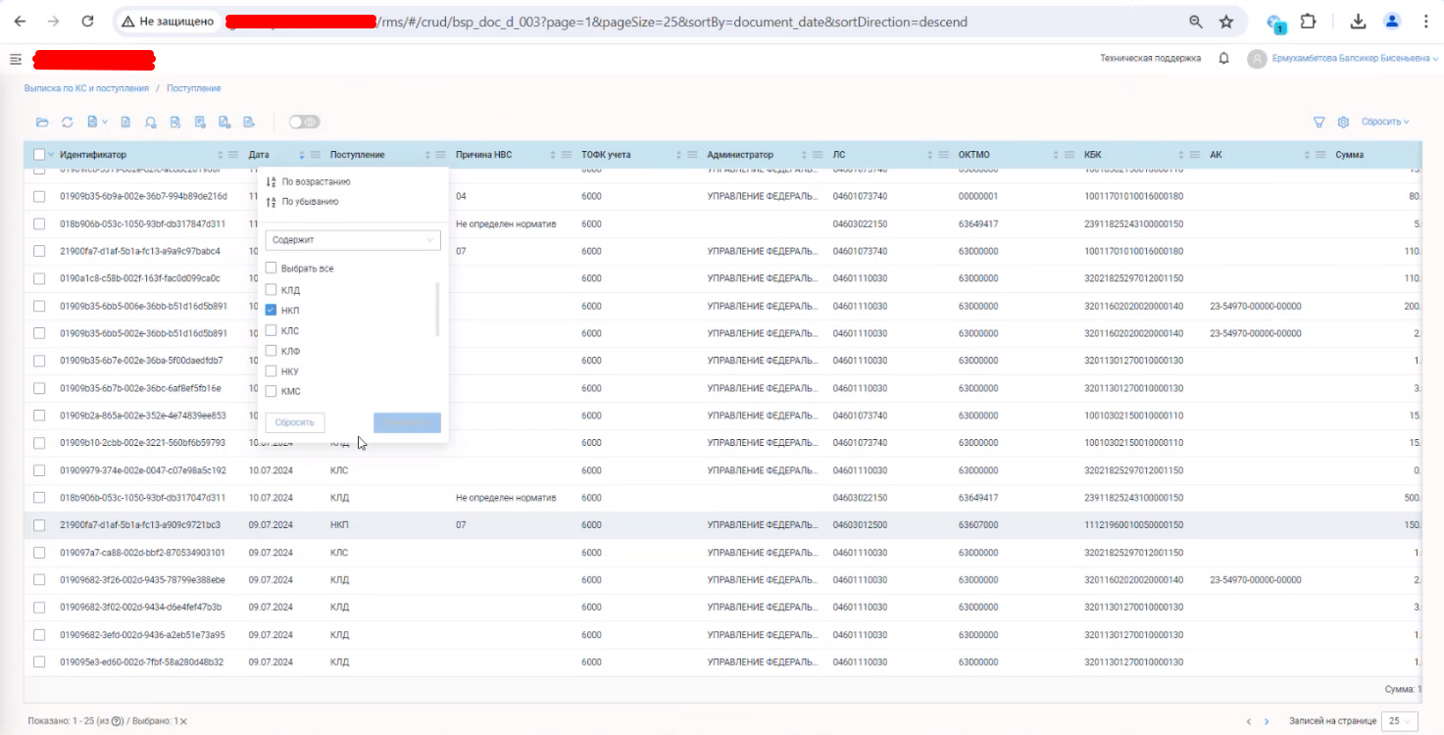The height and width of the screenshot is (735, 1444).
Task: Open the Поступление column menu icon
Action: (441, 155)
